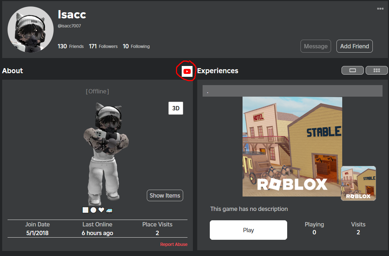Click the bus emoji below the avatar
This screenshot has height=256, width=389.
[109, 210]
